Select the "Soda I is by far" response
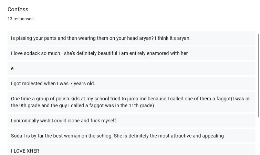 pyautogui.click(x=132, y=136)
